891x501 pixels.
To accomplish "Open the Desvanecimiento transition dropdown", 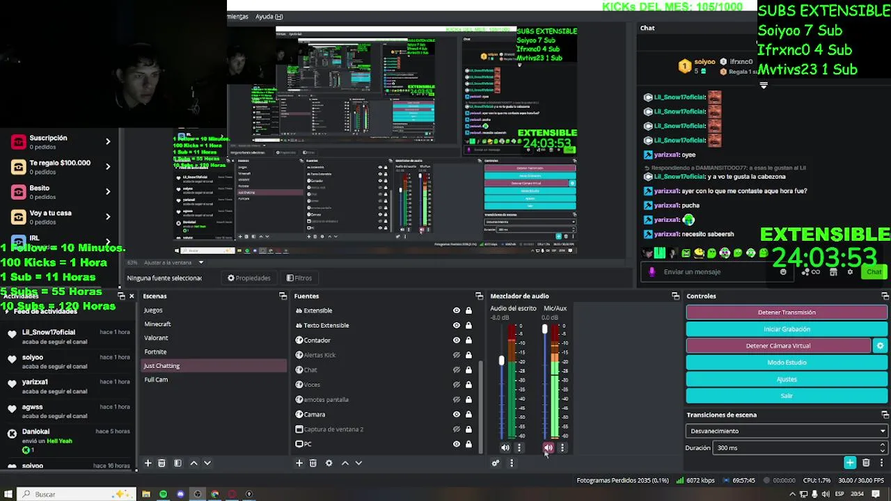I will click(x=787, y=431).
